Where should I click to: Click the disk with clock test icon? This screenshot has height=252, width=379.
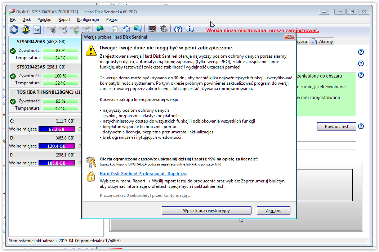click(63, 30)
